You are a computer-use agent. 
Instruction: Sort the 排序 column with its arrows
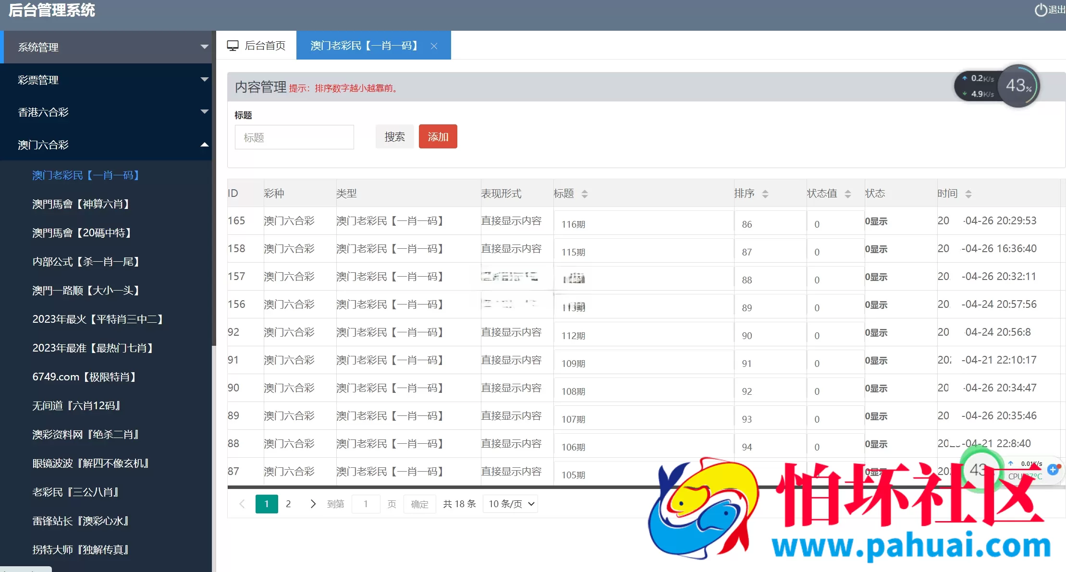click(x=765, y=194)
